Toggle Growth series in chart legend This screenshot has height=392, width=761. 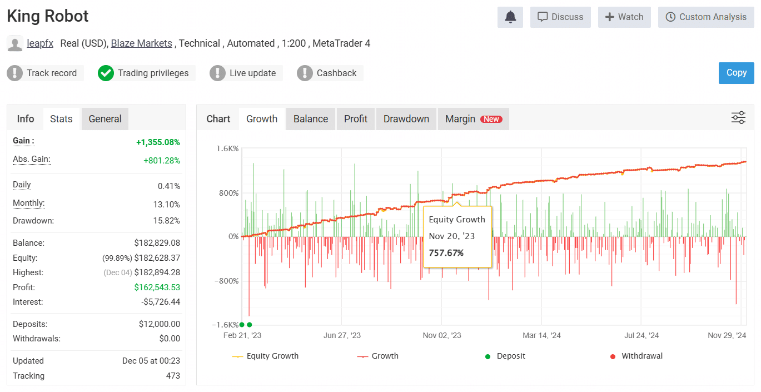click(x=378, y=356)
